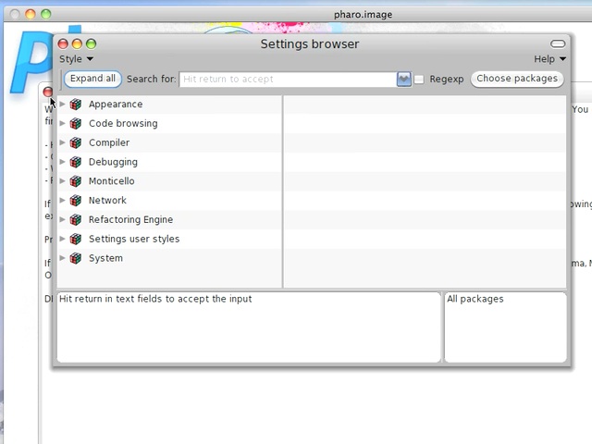The height and width of the screenshot is (444, 592).
Task: Select the Debugging label
Action: tap(113, 162)
